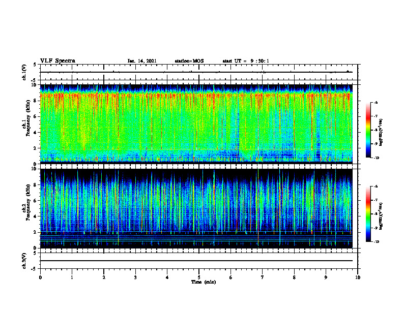
Task: Click time axis tick label "9"
Action: coord(326,277)
